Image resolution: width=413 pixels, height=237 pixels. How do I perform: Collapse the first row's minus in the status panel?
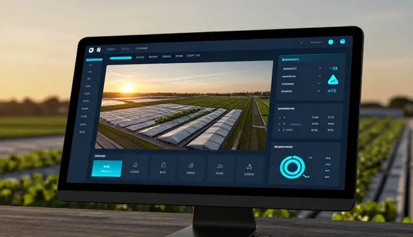320,68
